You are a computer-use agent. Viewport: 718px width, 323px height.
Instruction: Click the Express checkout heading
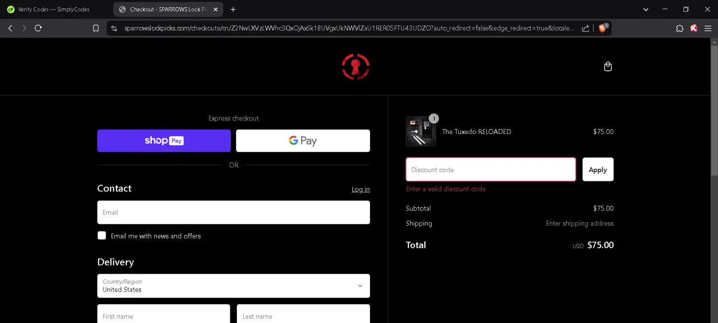point(234,118)
